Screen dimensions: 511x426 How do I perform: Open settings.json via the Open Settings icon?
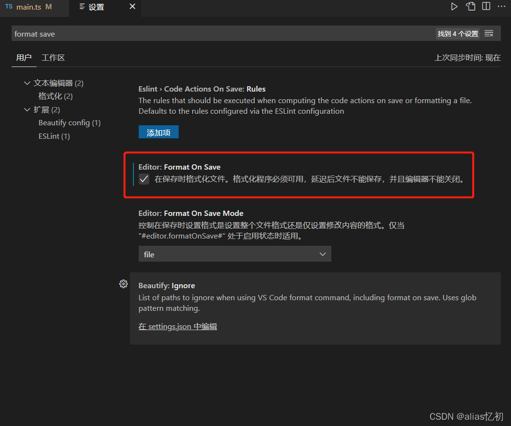470,6
